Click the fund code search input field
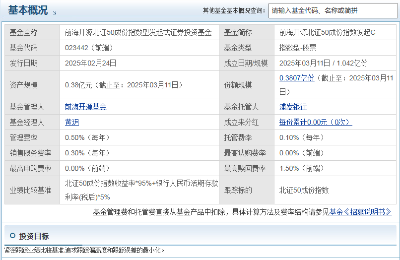Viewport: 400px width, 260px height. coord(333,11)
